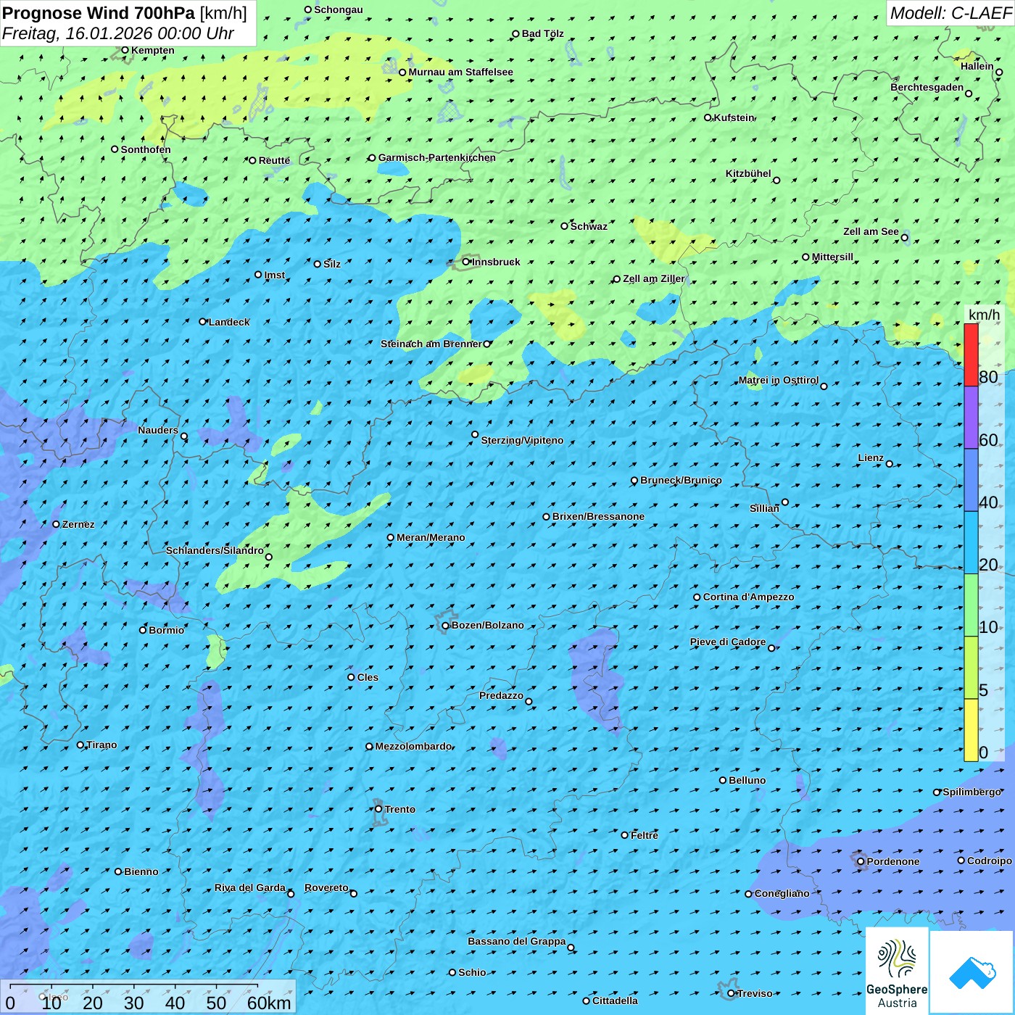Click the 'Murnau am Staffelsee' place name

click(x=460, y=72)
